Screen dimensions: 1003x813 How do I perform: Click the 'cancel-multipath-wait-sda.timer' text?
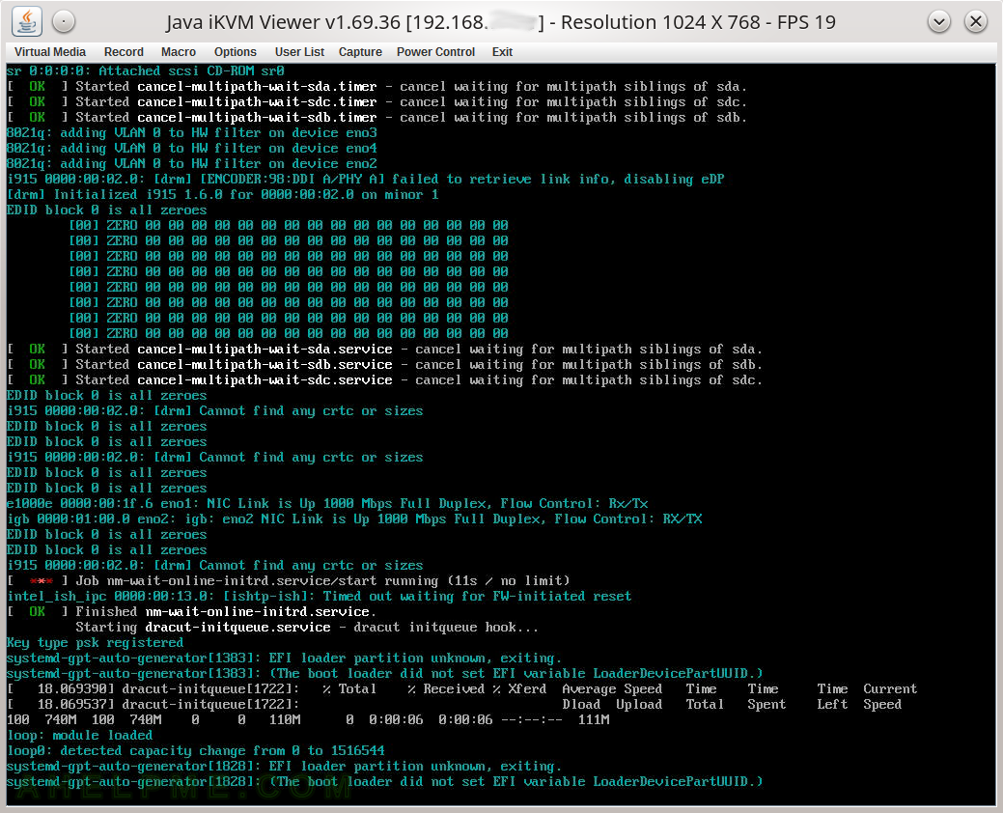257,86
